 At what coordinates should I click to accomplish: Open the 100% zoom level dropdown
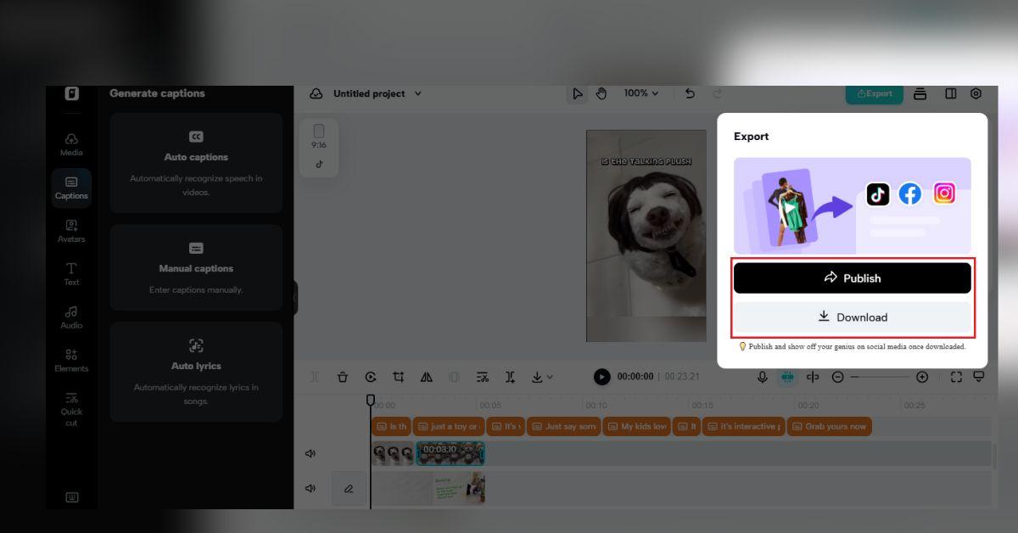pyautogui.click(x=641, y=93)
